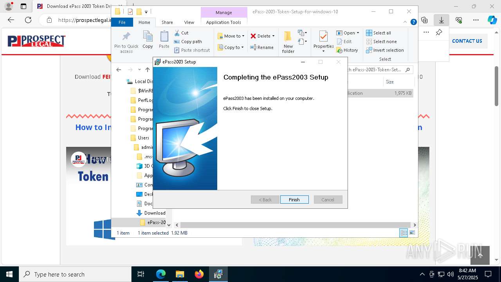Switch to the View ribbon tab

click(189, 22)
